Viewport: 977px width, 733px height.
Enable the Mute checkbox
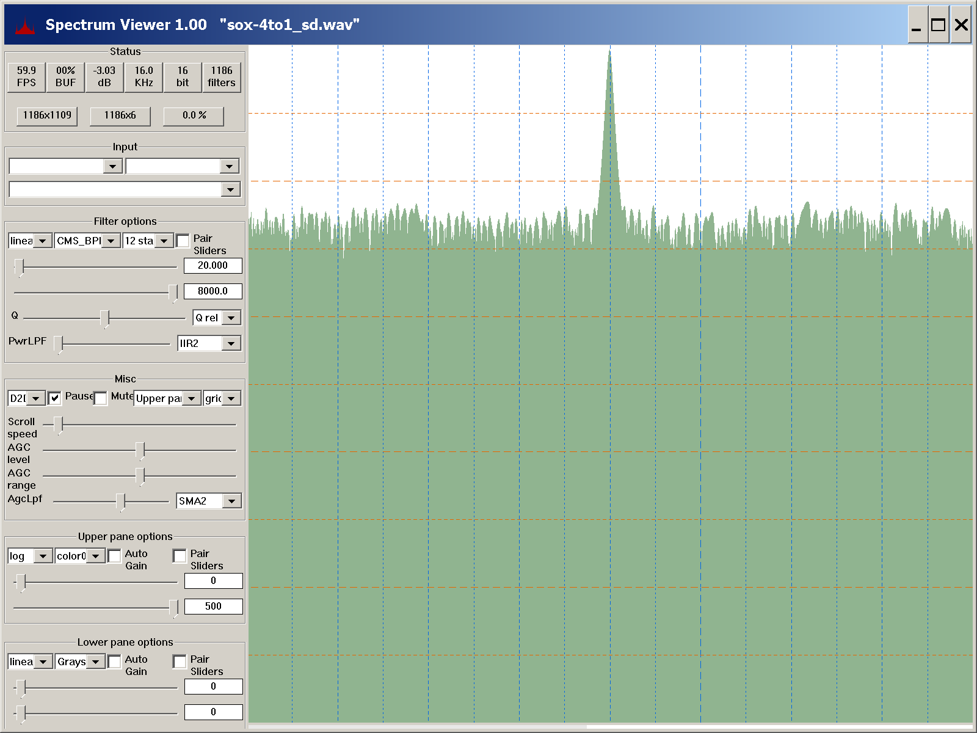[x=101, y=398]
